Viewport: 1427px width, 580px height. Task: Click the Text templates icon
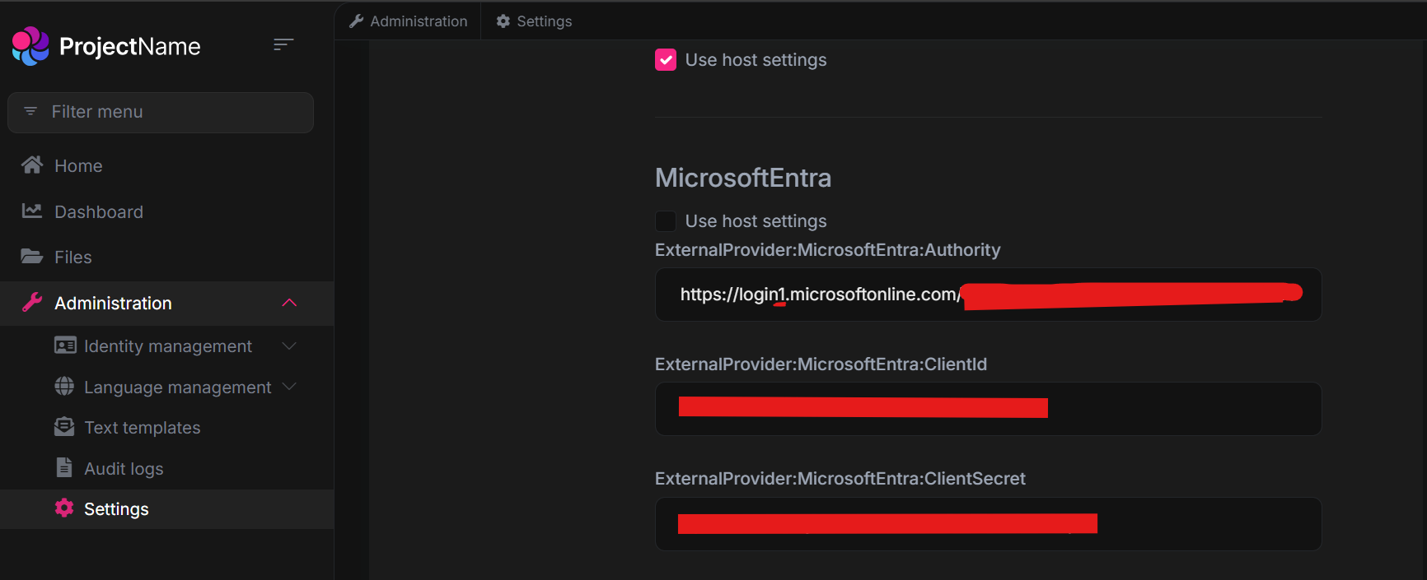64,427
